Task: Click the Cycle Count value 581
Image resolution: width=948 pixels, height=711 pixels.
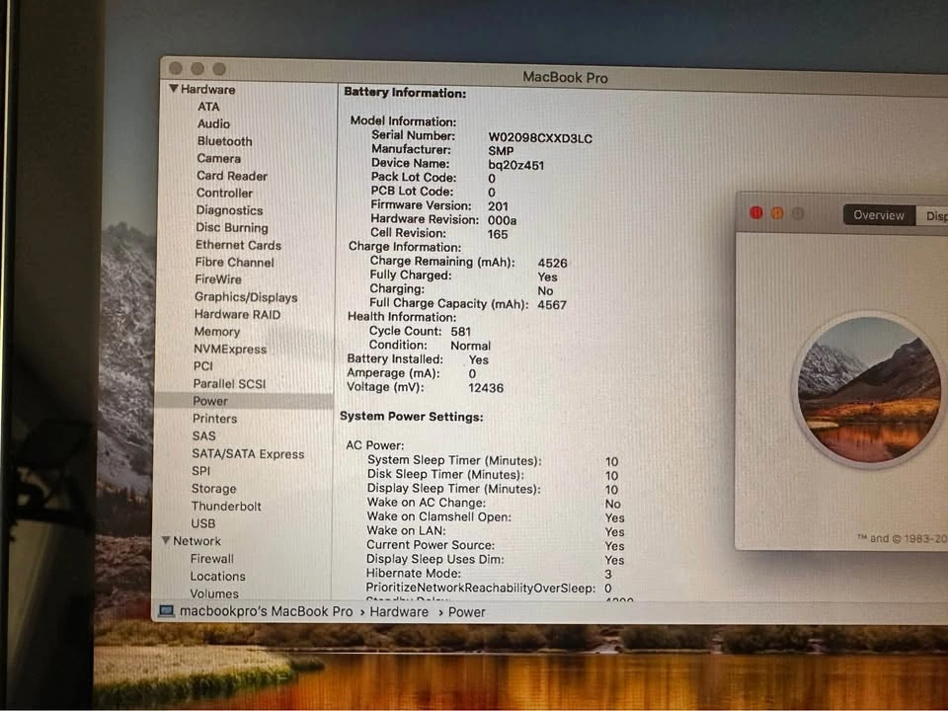Action: (x=461, y=332)
